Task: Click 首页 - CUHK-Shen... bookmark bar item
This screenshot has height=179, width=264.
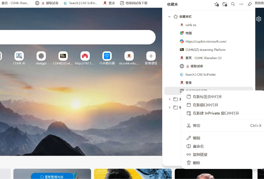Action: (x=15, y=3)
